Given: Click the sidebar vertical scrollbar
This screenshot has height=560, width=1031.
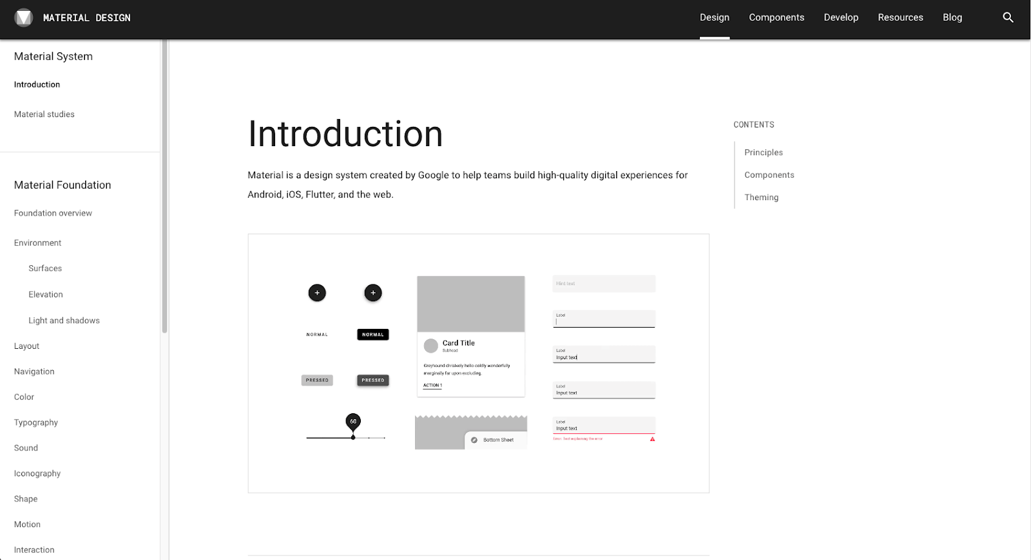Looking at the screenshot, I should pos(165,187).
